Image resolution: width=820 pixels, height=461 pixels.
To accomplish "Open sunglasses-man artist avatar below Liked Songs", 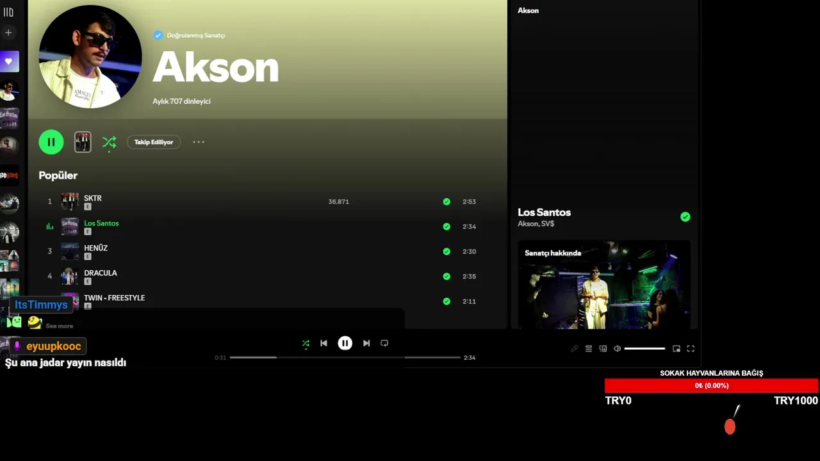I will 9,90.
